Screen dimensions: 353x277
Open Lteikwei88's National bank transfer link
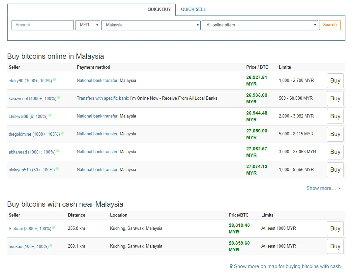(98, 116)
